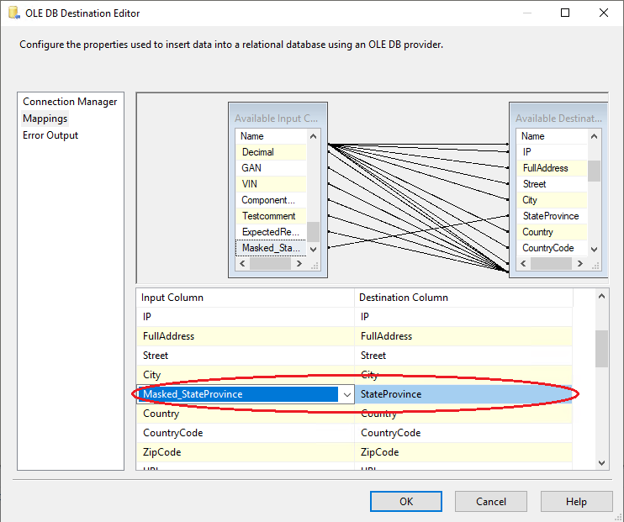624x522 pixels.
Task: Open Help for this editor
Action: point(576,502)
